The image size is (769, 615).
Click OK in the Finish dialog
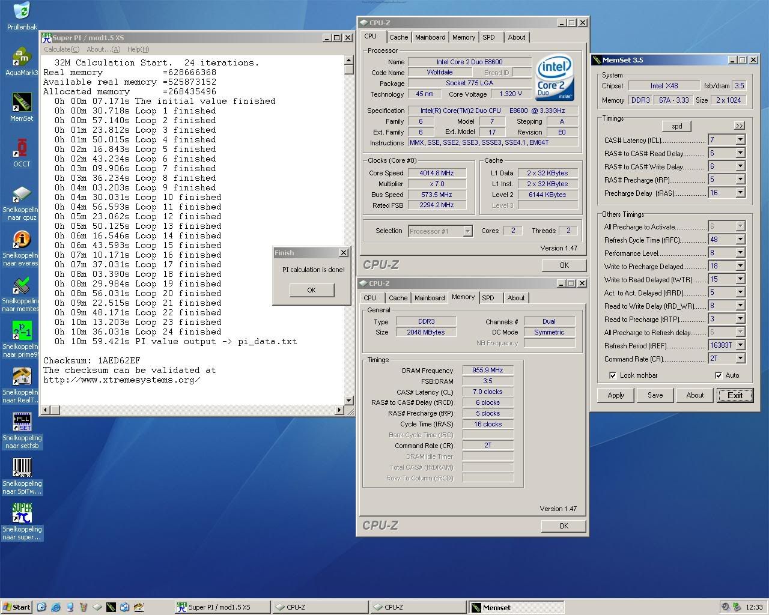(311, 290)
